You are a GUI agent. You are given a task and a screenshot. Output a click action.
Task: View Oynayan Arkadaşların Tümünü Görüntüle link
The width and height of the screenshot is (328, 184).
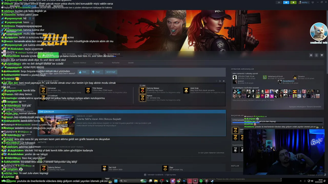tap(305, 107)
